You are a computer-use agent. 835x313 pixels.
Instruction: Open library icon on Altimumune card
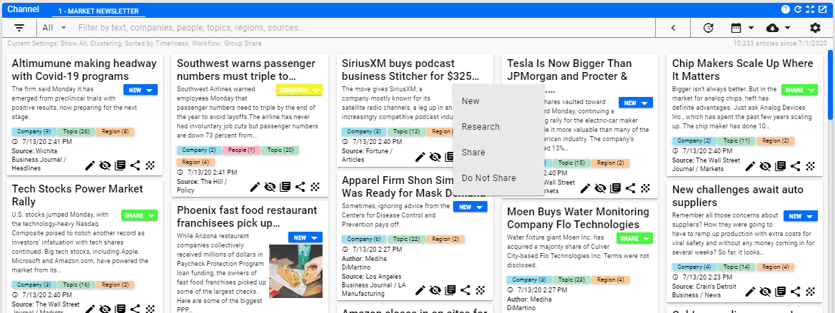121,165
